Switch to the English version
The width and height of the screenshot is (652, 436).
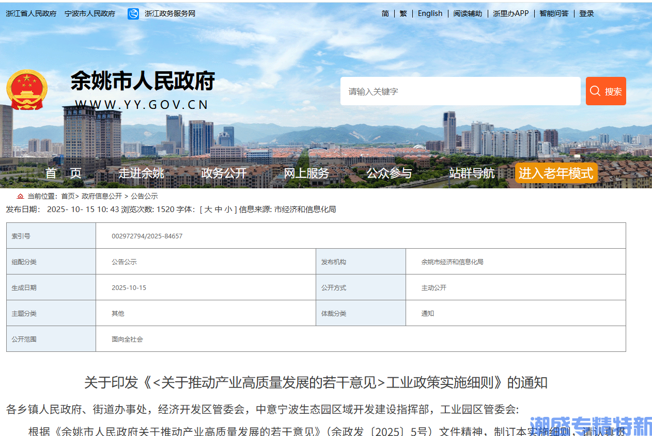(x=430, y=13)
